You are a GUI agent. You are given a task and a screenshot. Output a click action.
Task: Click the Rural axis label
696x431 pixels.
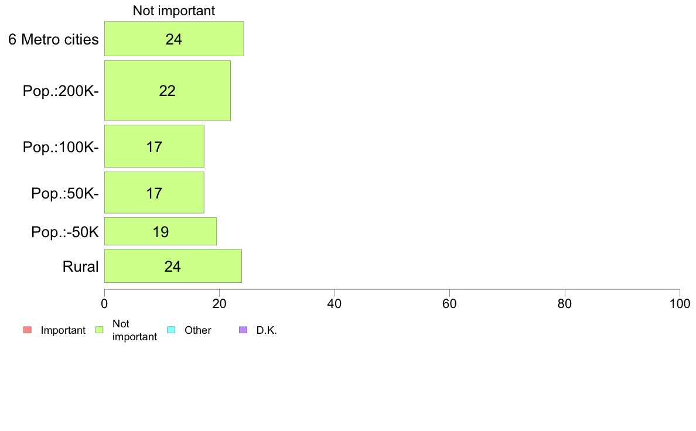tap(80, 267)
